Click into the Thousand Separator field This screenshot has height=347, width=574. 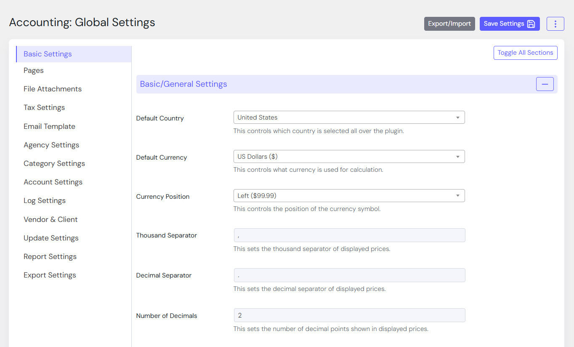coord(349,235)
